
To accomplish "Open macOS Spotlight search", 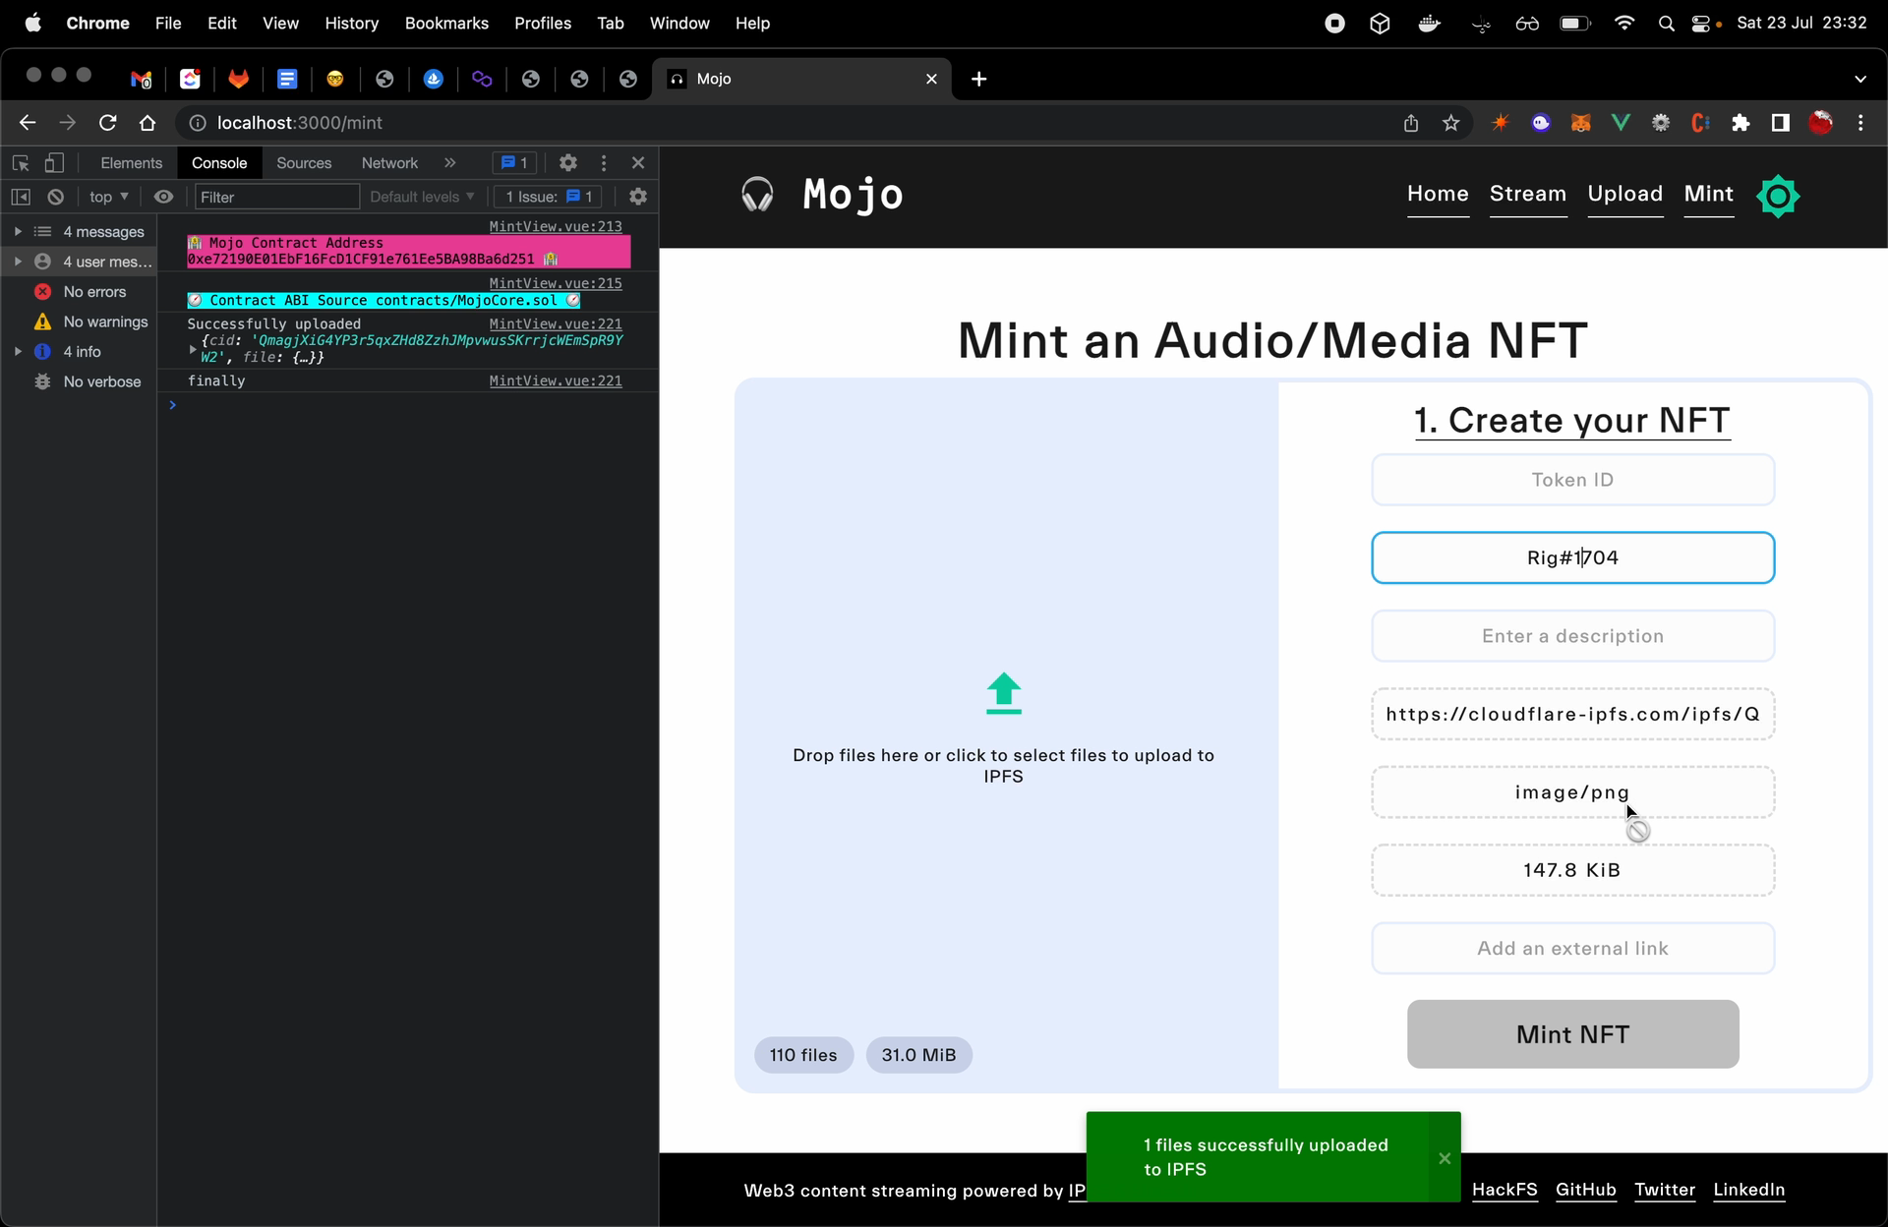I will click(1666, 24).
